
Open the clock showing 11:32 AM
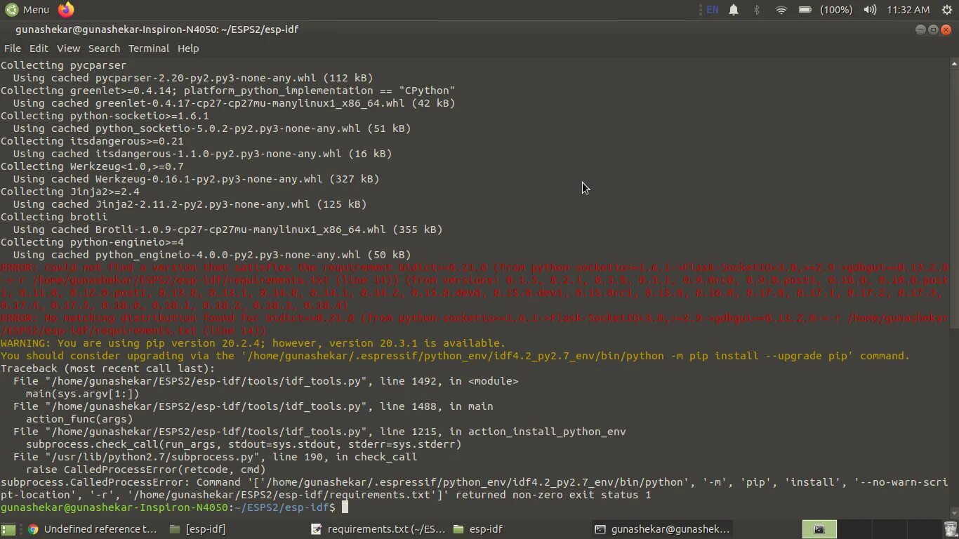pyautogui.click(x=908, y=10)
